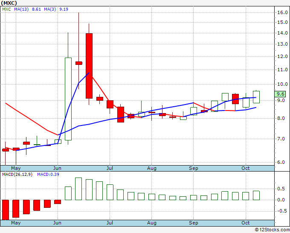Click the last green candlestick in October
This screenshot has width=290, height=233.
tap(256, 97)
